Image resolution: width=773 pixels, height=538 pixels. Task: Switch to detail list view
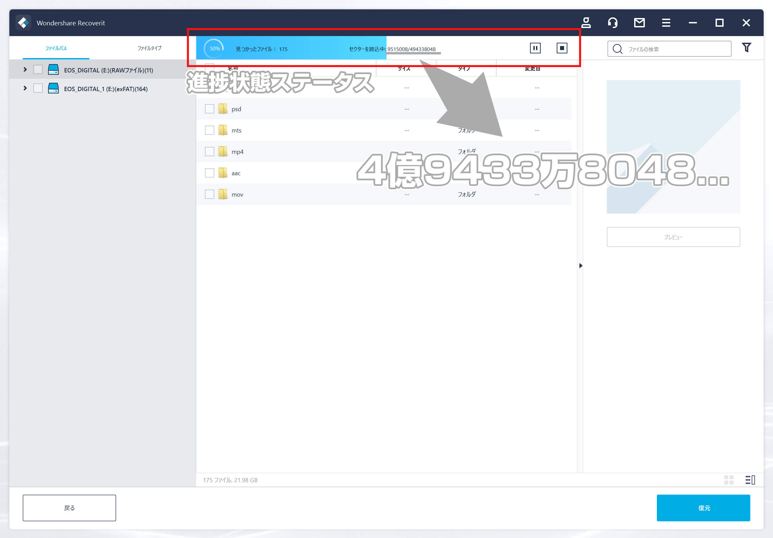[750, 480]
